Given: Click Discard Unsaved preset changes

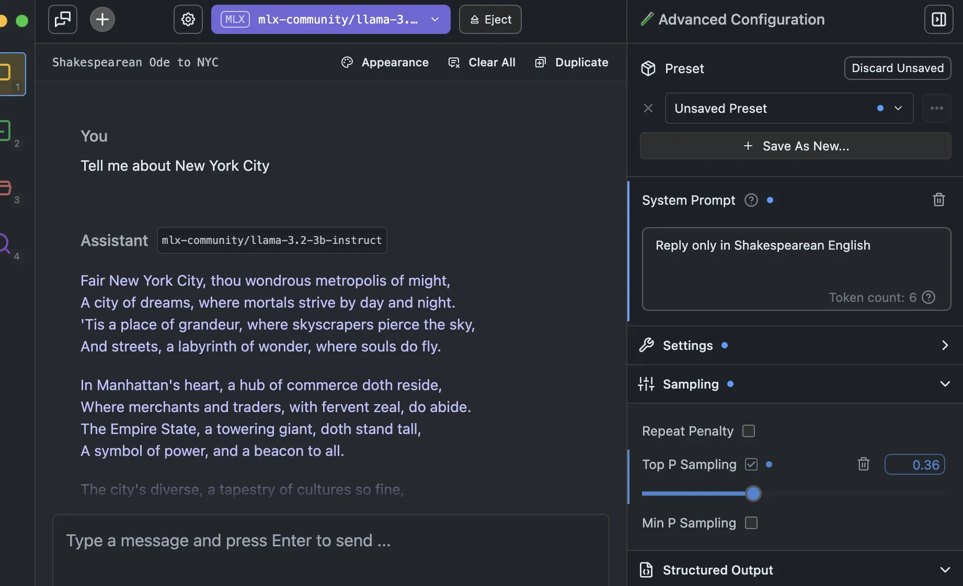Looking at the screenshot, I should pos(897,68).
